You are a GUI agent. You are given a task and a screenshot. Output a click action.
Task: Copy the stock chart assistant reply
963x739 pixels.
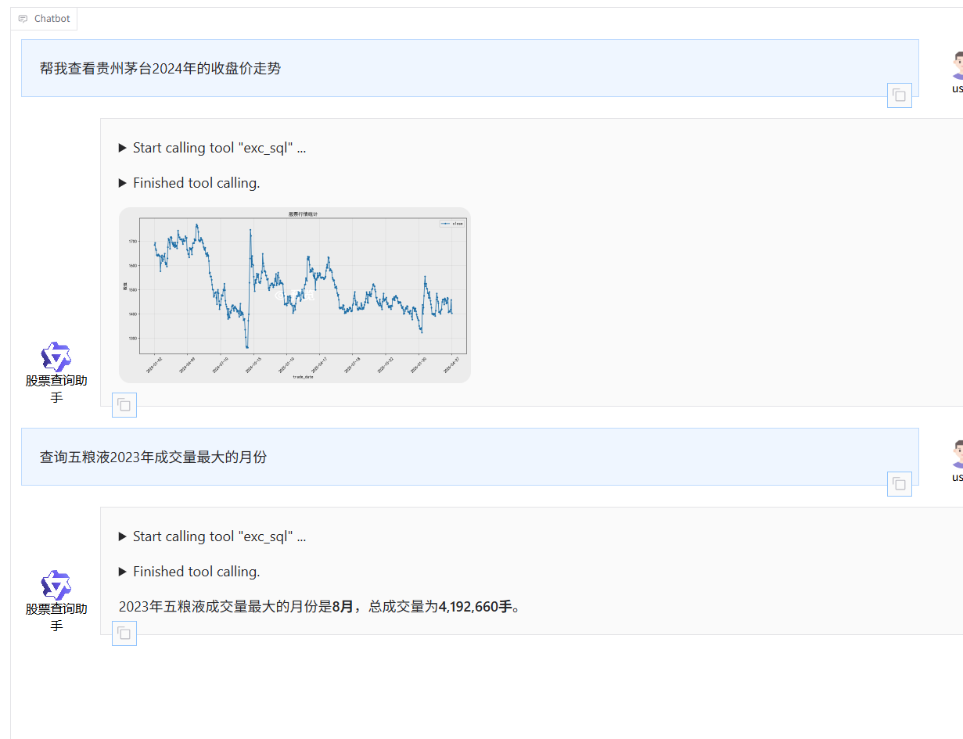point(124,405)
